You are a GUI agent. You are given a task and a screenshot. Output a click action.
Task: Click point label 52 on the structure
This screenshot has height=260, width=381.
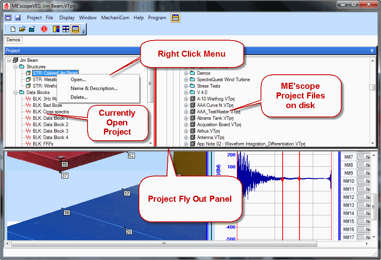point(131,156)
